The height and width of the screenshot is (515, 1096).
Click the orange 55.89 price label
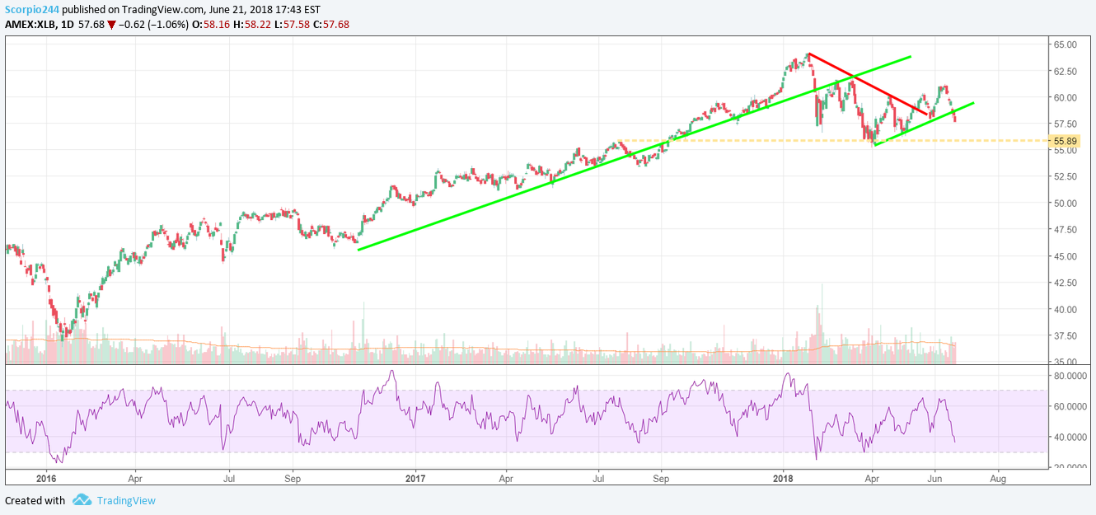coord(1066,141)
